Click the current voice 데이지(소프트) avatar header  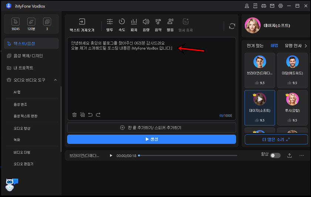click(x=253, y=26)
